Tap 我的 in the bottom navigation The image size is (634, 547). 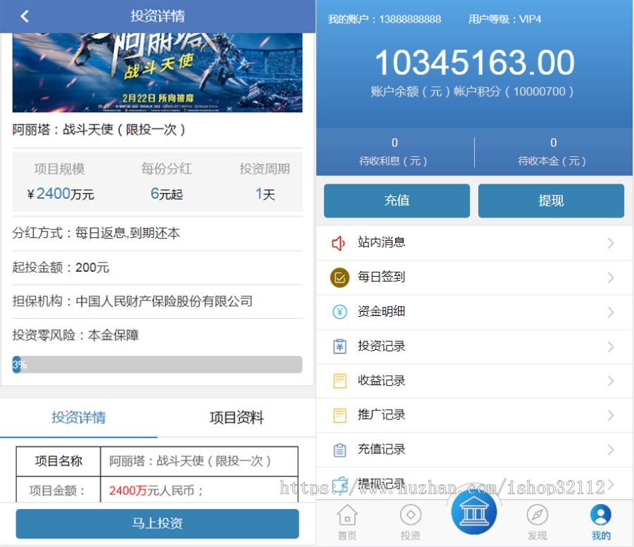601,521
